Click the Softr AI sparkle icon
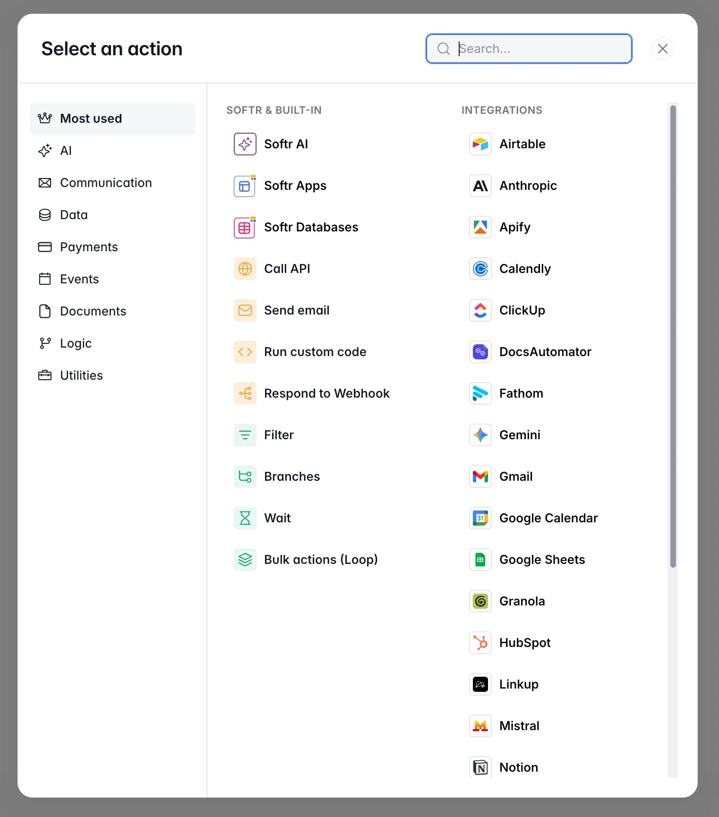This screenshot has height=817, width=719. (245, 144)
